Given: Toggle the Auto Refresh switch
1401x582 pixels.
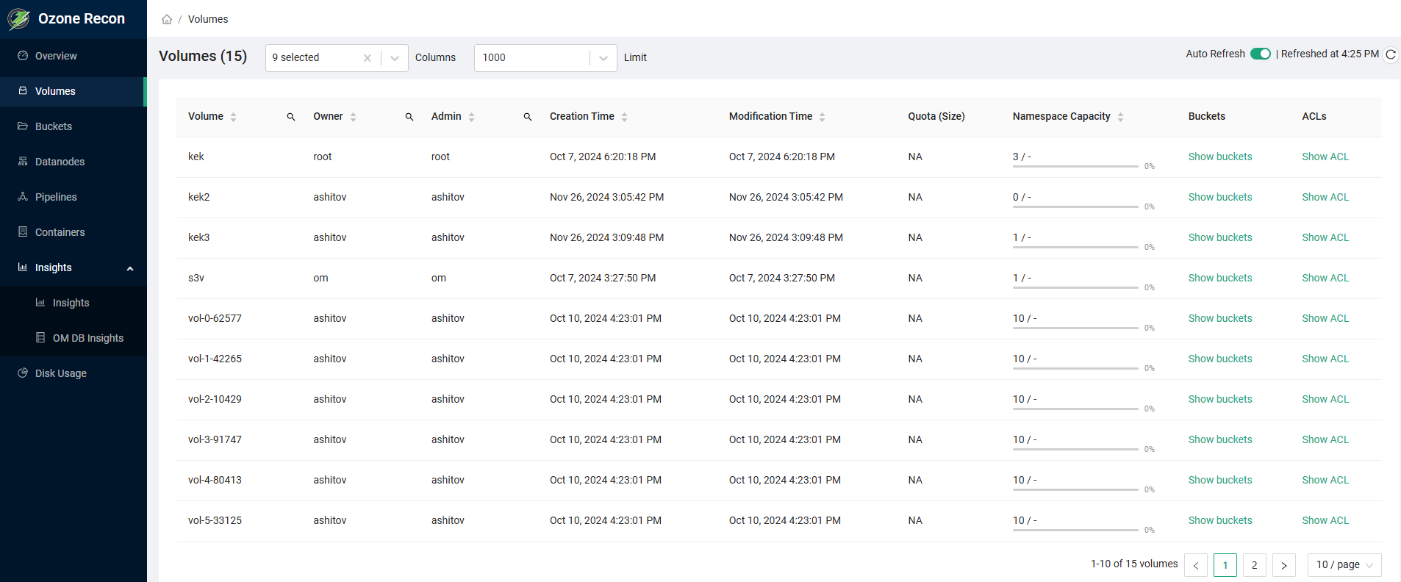Looking at the screenshot, I should point(1261,54).
